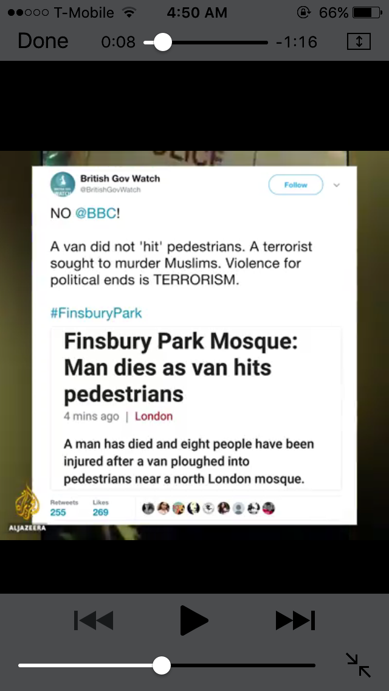The image size is (389, 691).
Task: Click the Follow button in the tweet
Action: point(295,185)
